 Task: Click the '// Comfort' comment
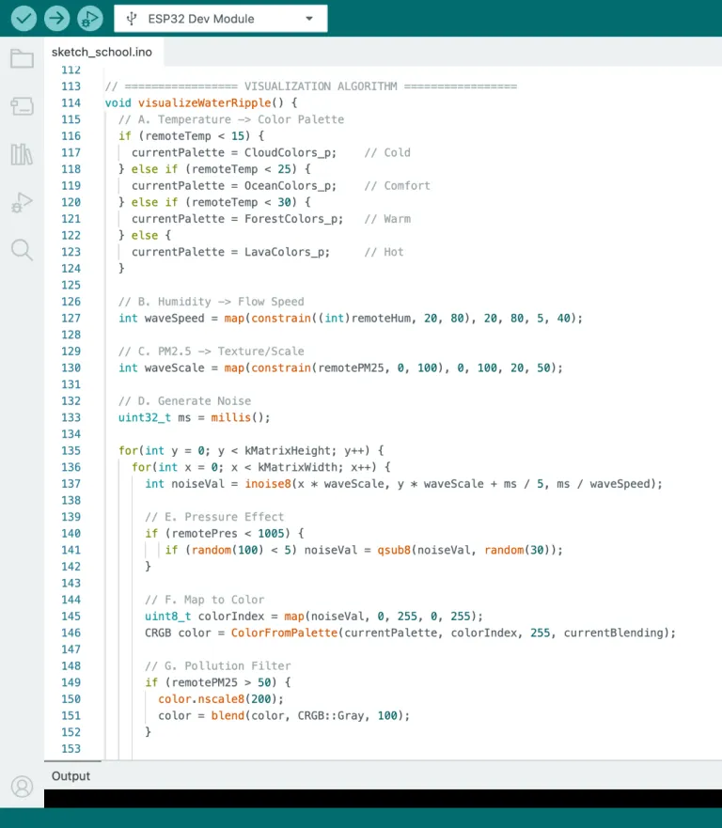pos(397,186)
